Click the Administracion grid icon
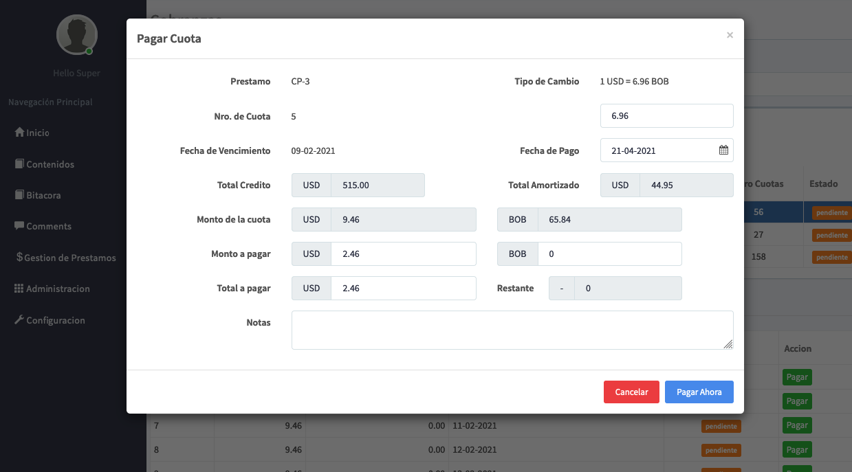 coord(19,289)
